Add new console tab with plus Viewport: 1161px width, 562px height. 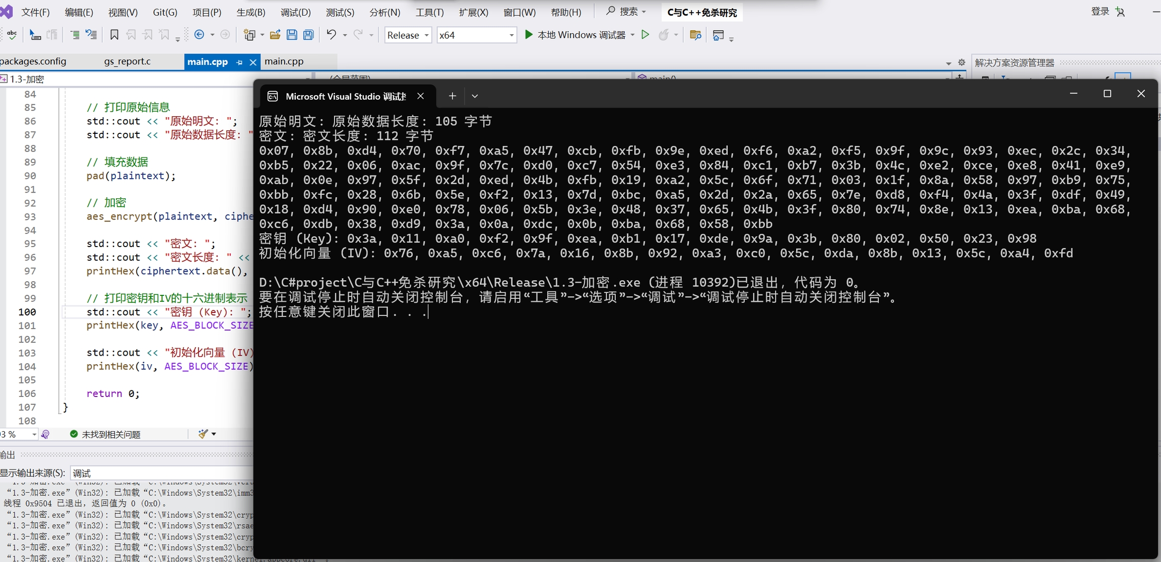click(453, 96)
